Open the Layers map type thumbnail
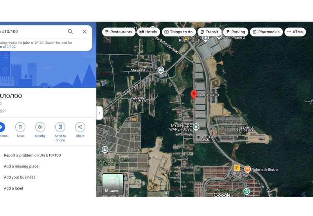313x216 pixels. 113,184
